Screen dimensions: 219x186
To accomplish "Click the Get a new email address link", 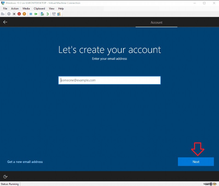I will (25, 162).
